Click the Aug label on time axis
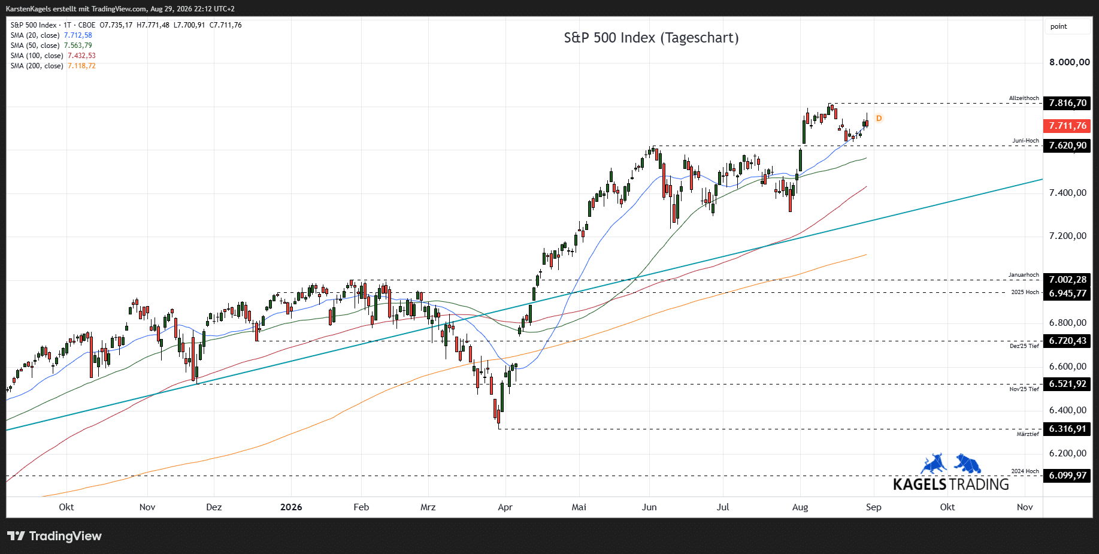The image size is (1099, 554). [x=800, y=507]
